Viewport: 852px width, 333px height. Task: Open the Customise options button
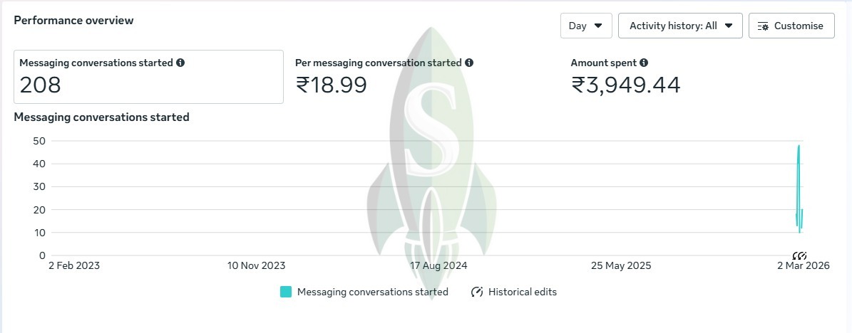[791, 26]
